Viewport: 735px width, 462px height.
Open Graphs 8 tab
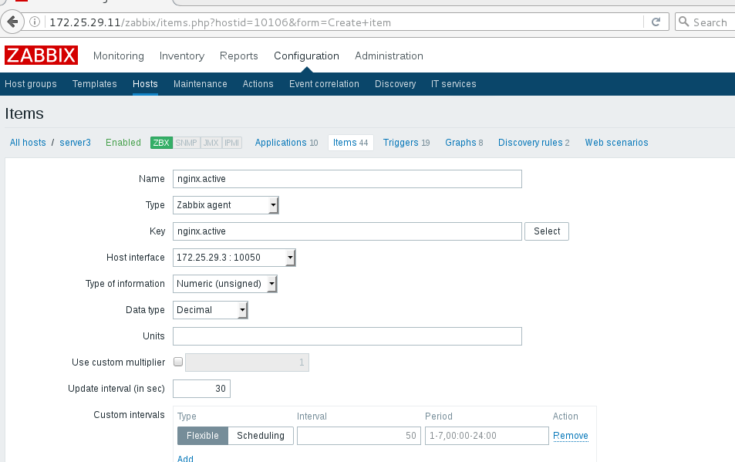(x=464, y=143)
